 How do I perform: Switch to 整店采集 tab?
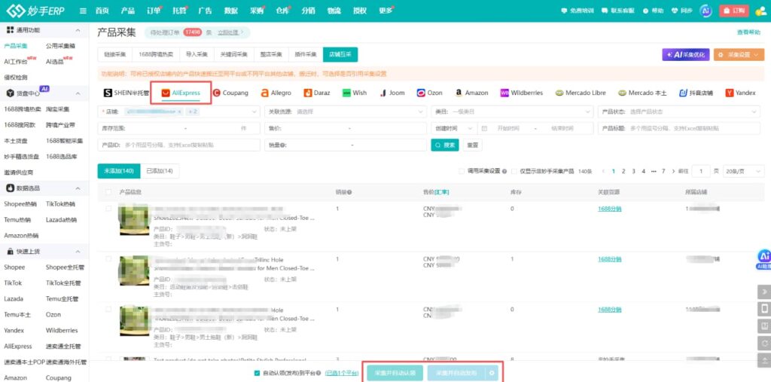point(271,55)
